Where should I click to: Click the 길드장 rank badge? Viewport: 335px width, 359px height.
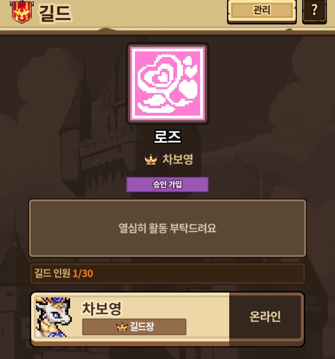(x=134, y=327)
